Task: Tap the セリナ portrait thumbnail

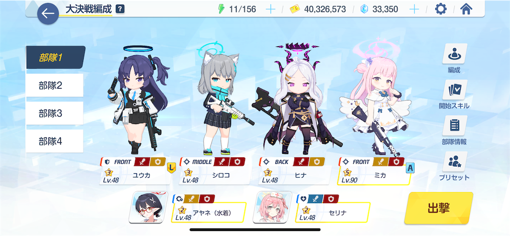Action: (272, 207)
